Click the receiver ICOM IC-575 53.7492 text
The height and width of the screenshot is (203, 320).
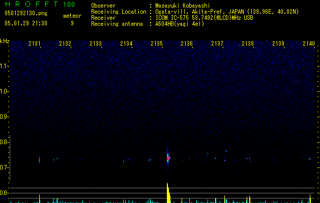click(x=204, y=18)
